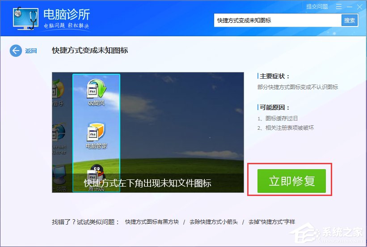Minimize the 电脑诊所 window
This screenshot has height=247, width=367.
[x=350, y=7]
